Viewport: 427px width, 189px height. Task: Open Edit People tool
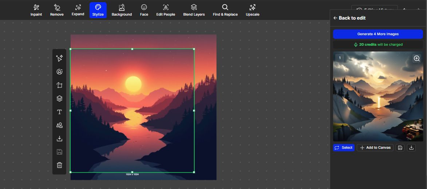[x=166, y=10]
